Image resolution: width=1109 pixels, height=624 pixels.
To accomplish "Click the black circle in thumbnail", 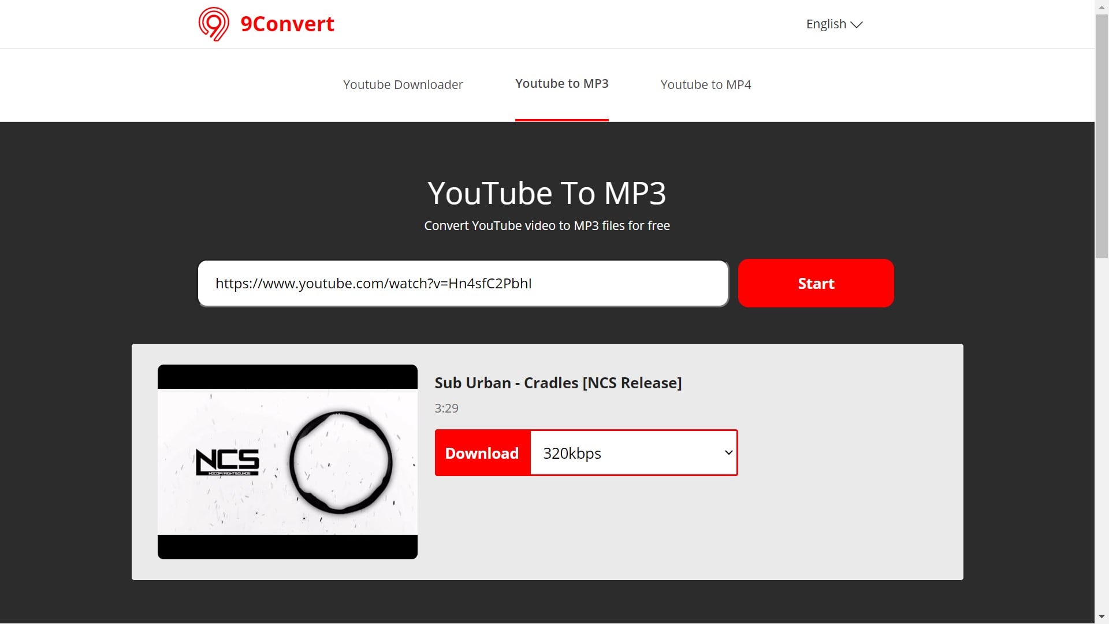I will coord(341,462).
